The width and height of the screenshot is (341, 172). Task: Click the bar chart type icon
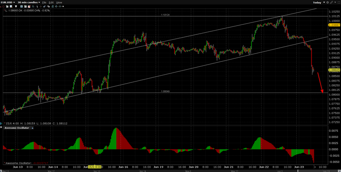[33, 6]
